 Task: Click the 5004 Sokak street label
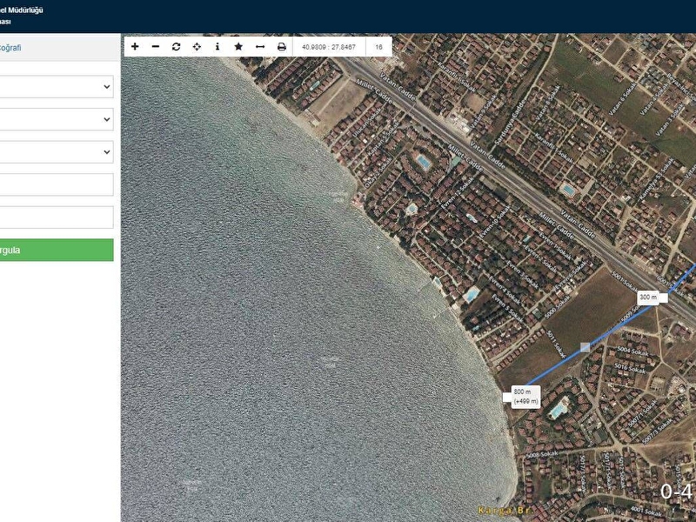(632, 351)
